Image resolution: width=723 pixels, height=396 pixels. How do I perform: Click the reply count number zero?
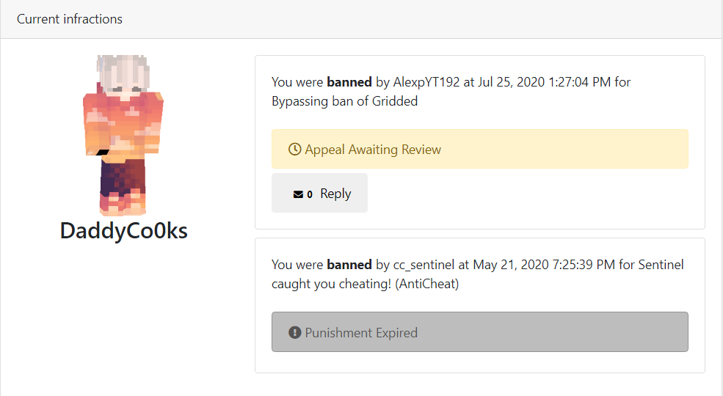pyautogui.click(x=310, y=194)
